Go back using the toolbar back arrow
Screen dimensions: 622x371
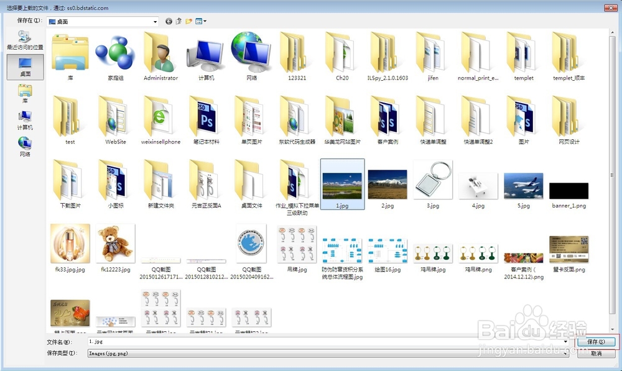tap(169, 21)
